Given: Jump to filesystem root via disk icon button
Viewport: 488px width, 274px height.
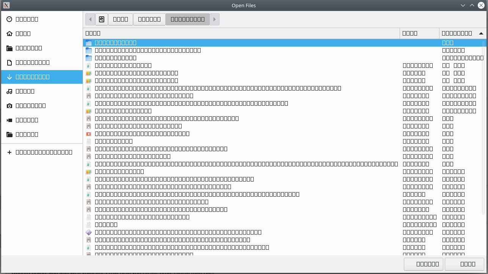Looking at the screenshot, I should 102,19.
